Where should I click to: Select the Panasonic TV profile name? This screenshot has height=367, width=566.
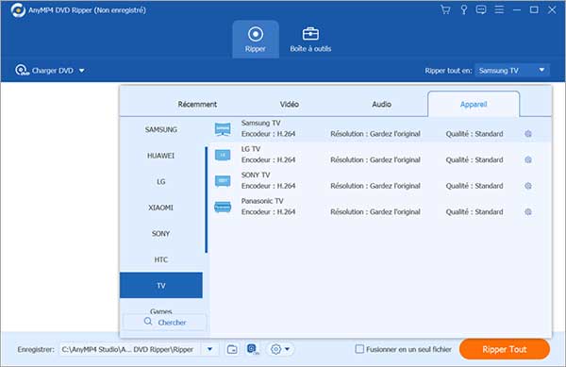point(262,201)
